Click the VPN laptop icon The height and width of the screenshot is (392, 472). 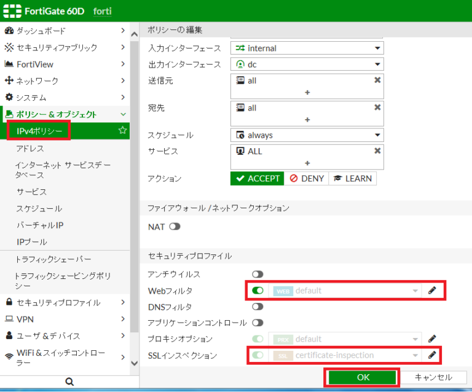[9, 319]
